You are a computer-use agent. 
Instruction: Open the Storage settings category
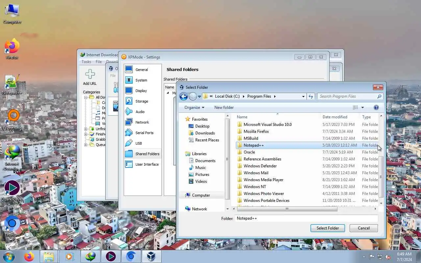click(x=142, y=101)
